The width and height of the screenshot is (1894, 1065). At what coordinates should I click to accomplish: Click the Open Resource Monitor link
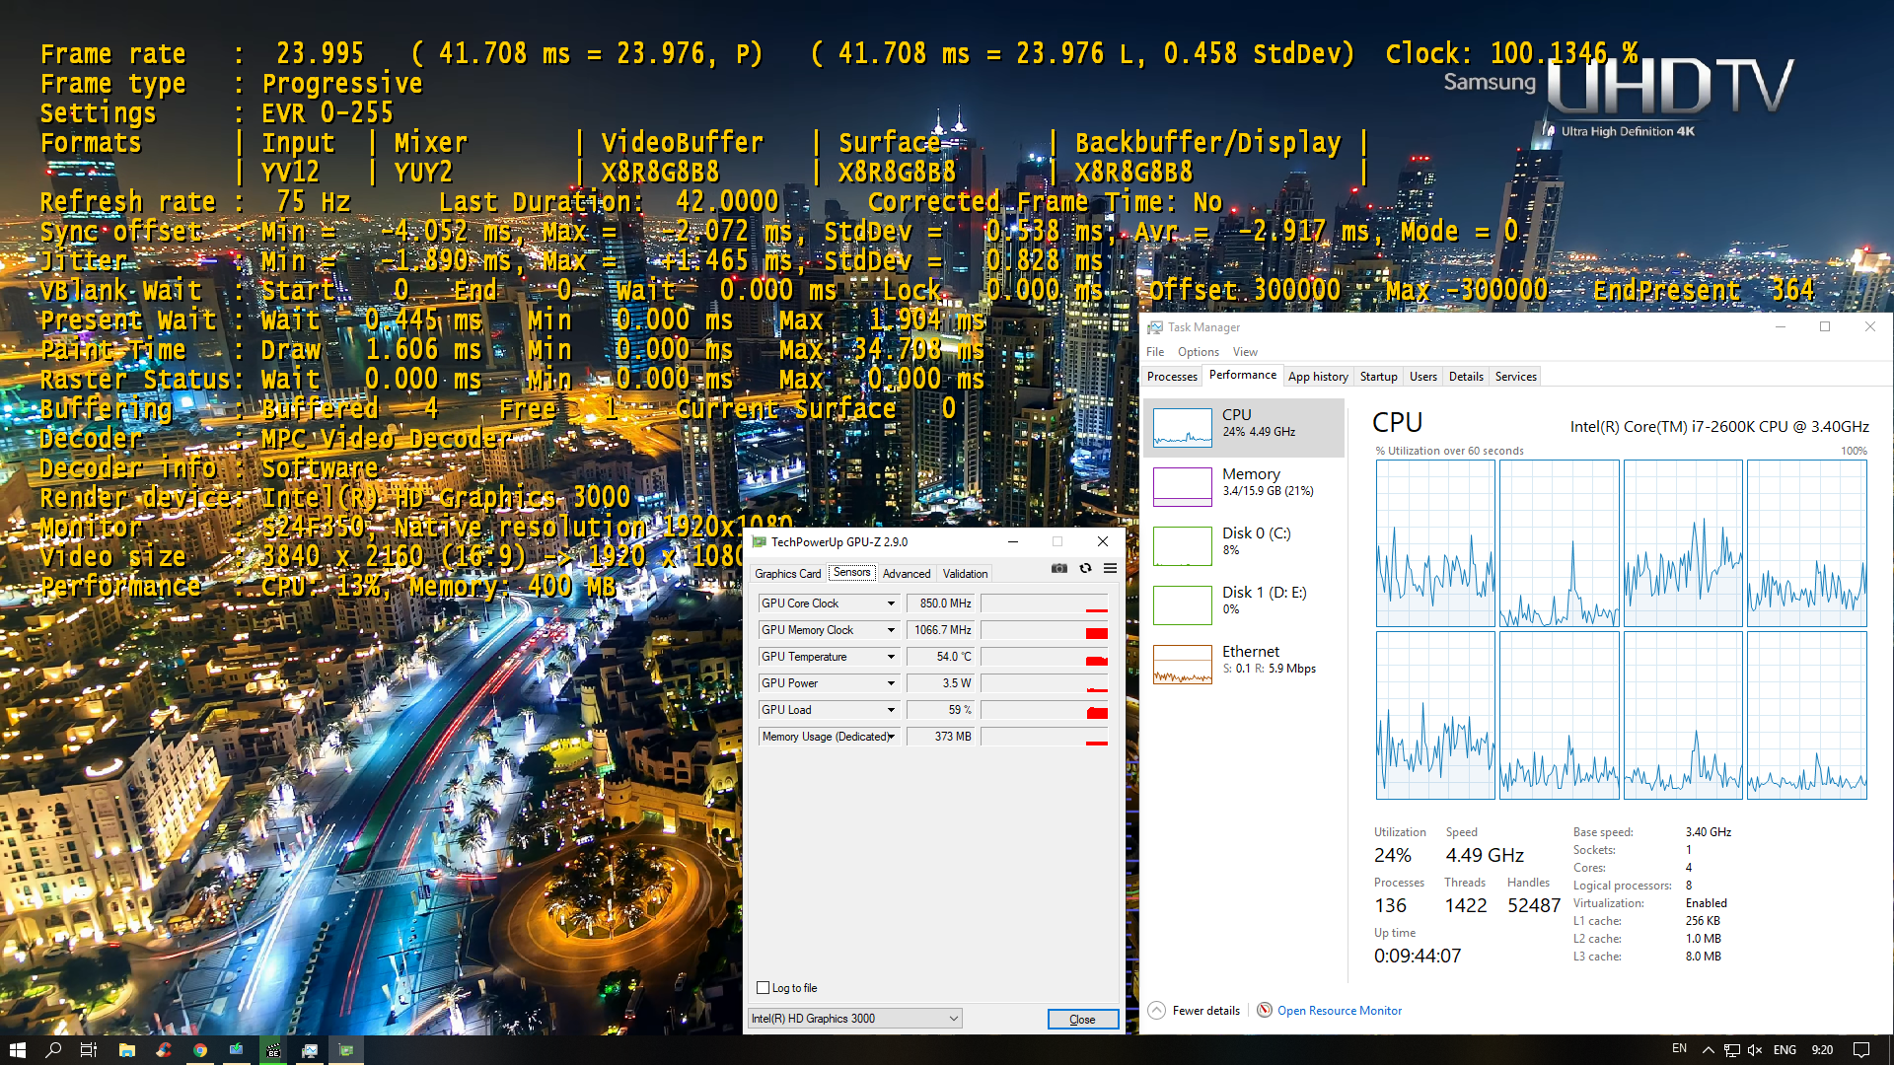coord(1339,1011)
